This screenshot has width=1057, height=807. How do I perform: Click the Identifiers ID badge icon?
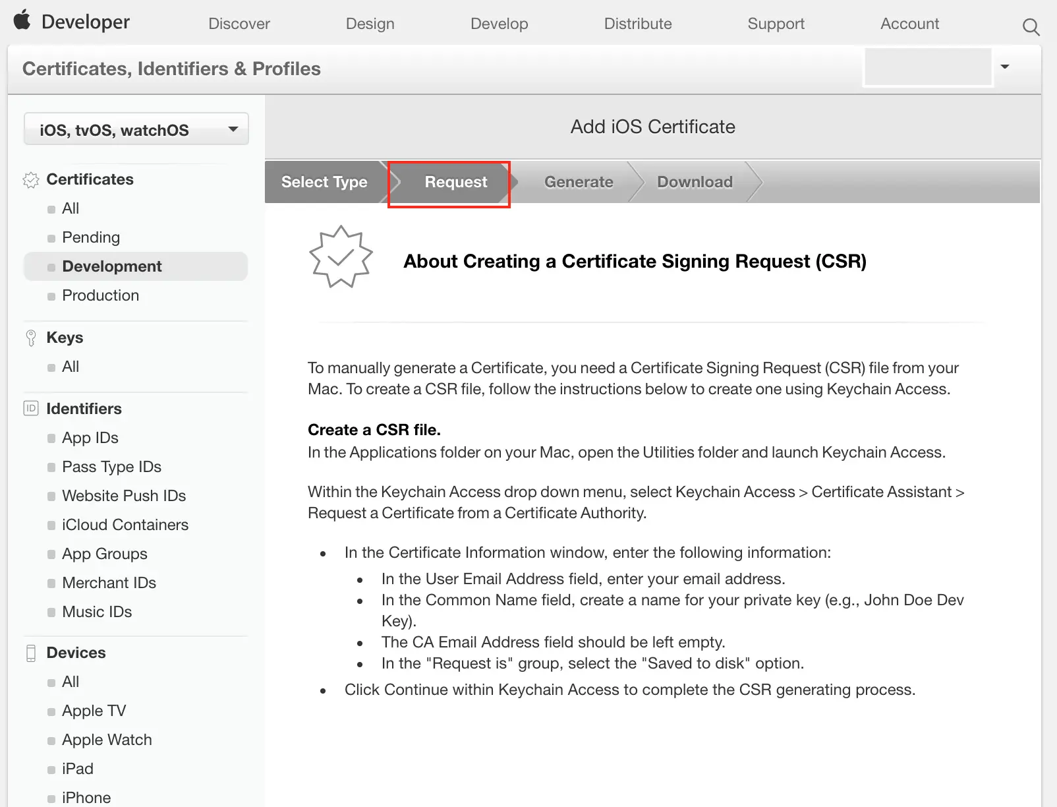pyautogui.click(x=31, y=409)
